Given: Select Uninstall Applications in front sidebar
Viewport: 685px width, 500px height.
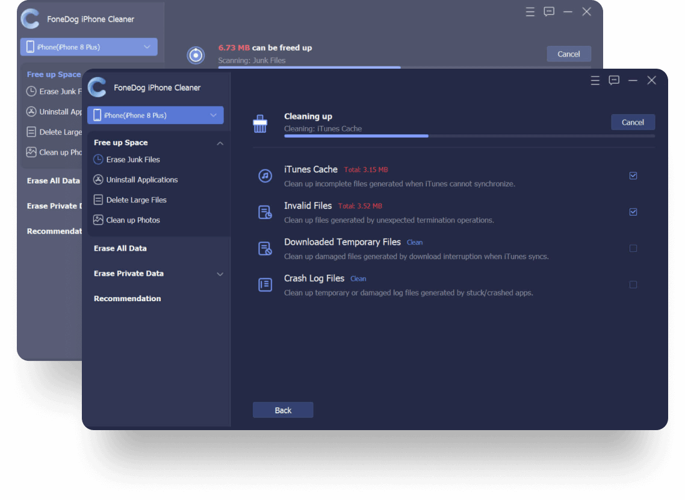Looking at the screenshot, I should pyautogui.click(x=142, y=180).
